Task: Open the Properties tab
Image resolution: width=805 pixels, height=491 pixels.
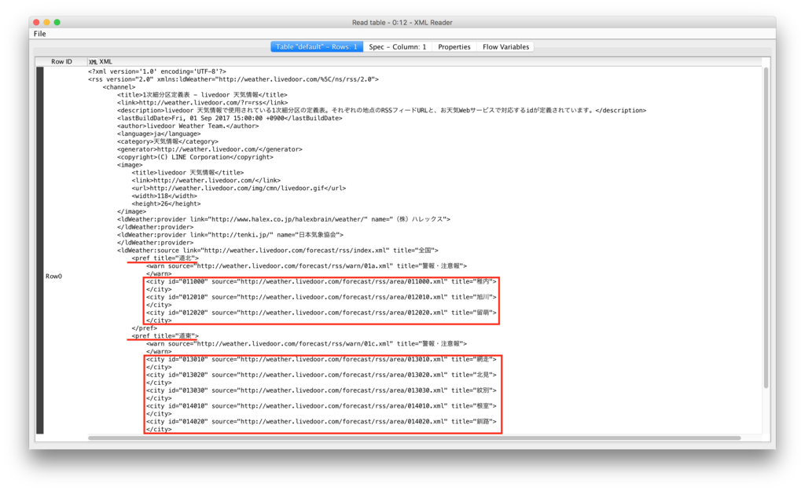Action: (454, 46)
